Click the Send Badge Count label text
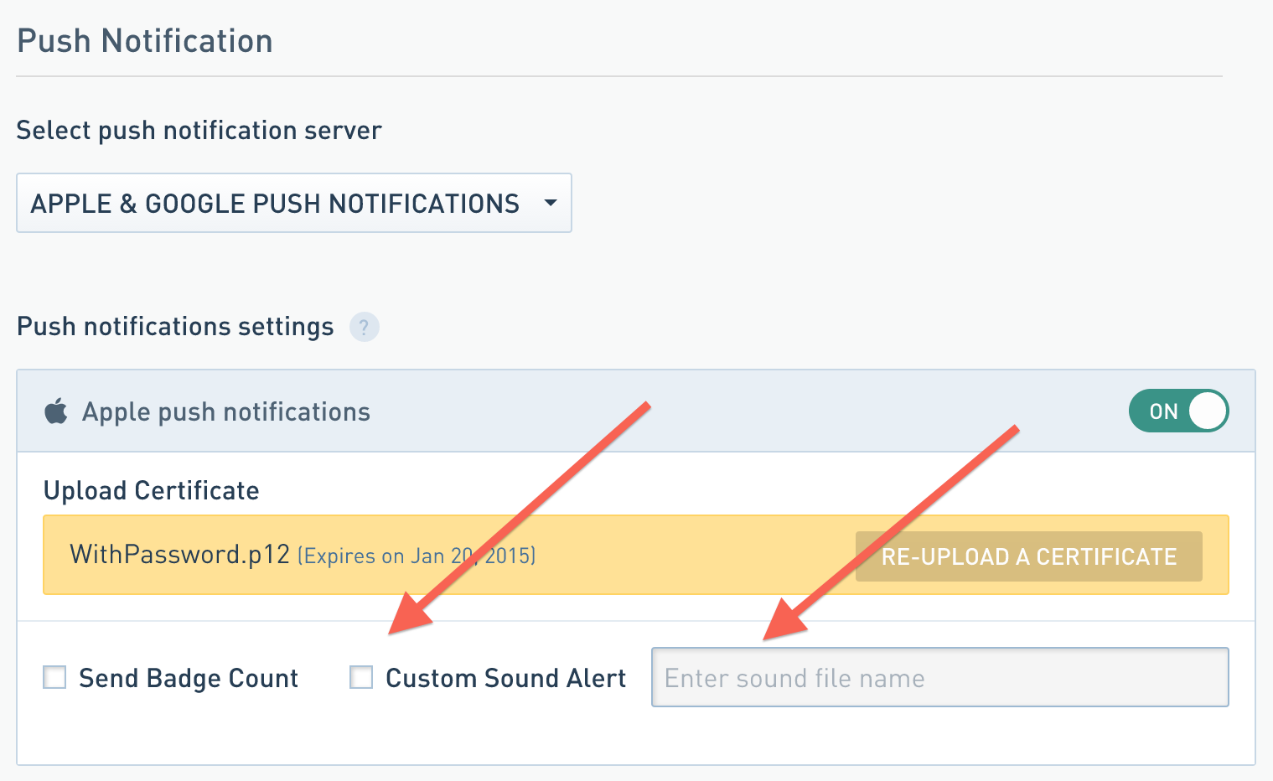Image resolution: width=1273 pixels, height=781 pixels. click(189, 678)
